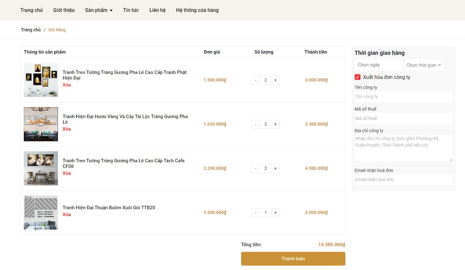Expand the Chọn thời gian dropdown
The image size is (465, 270).
pos(423,65)
